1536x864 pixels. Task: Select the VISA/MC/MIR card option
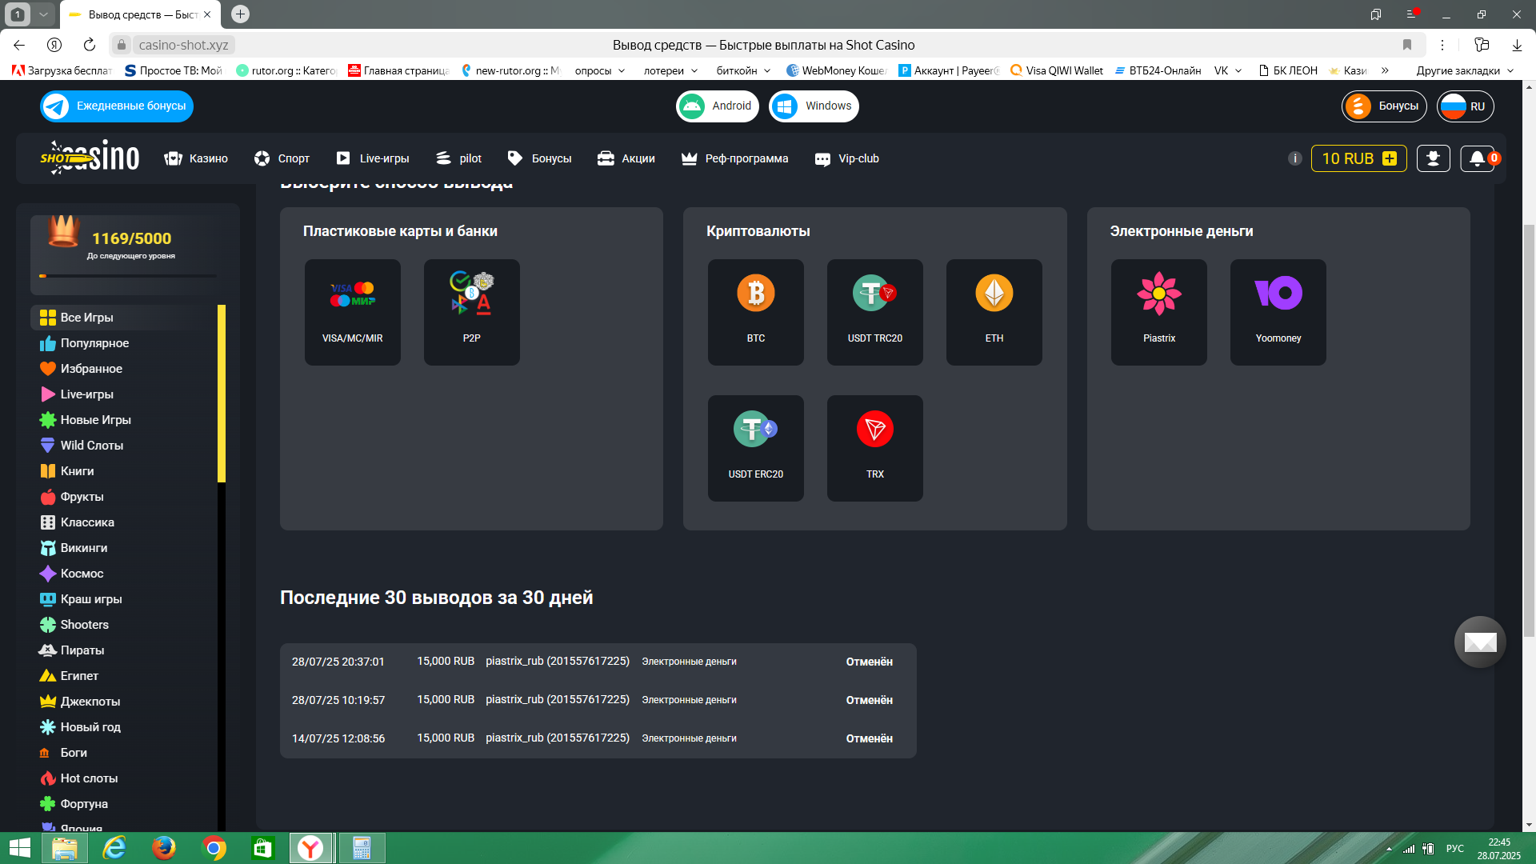352,312
